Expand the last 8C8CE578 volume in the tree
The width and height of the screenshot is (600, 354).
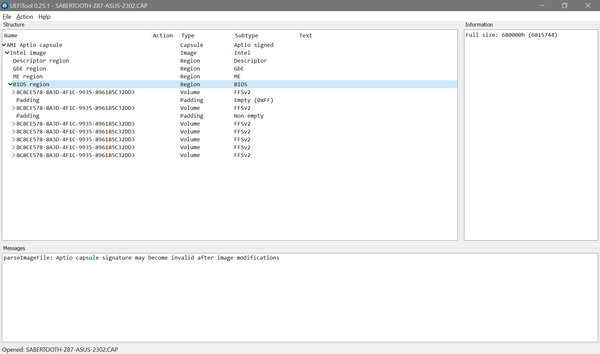pyautogui.click(x=13, y=155)
